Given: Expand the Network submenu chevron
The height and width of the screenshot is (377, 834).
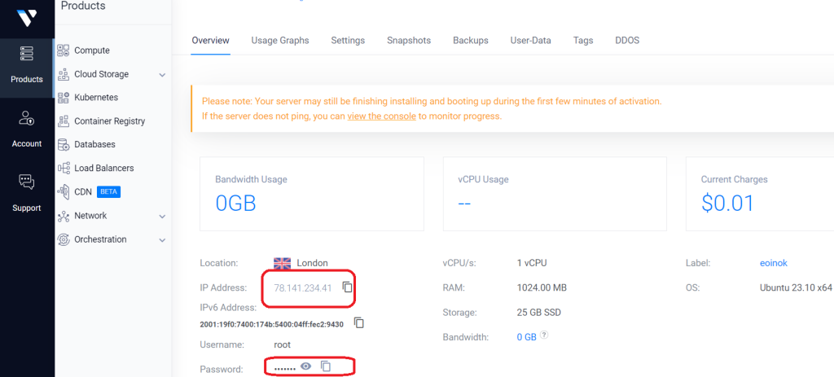Looking at the screenshot, I should [x=162, y=217].
